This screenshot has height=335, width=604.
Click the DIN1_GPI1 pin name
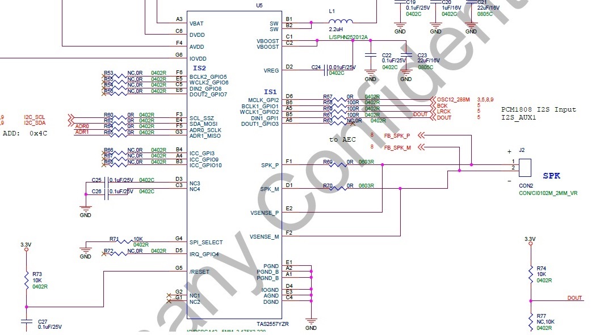pyautogui.click(x=265, y=118)
